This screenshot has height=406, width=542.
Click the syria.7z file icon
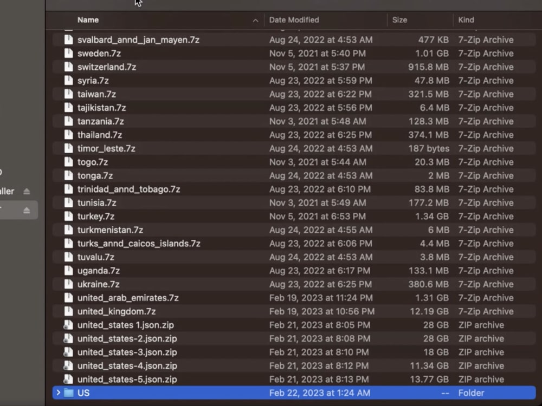point(69,81)
